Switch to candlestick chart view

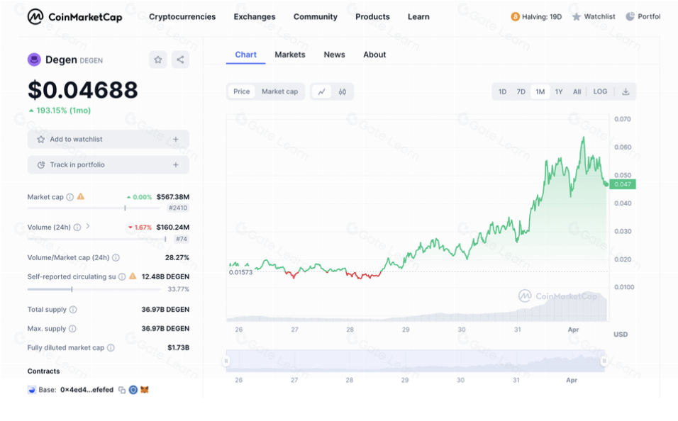(x=343, y=91)
